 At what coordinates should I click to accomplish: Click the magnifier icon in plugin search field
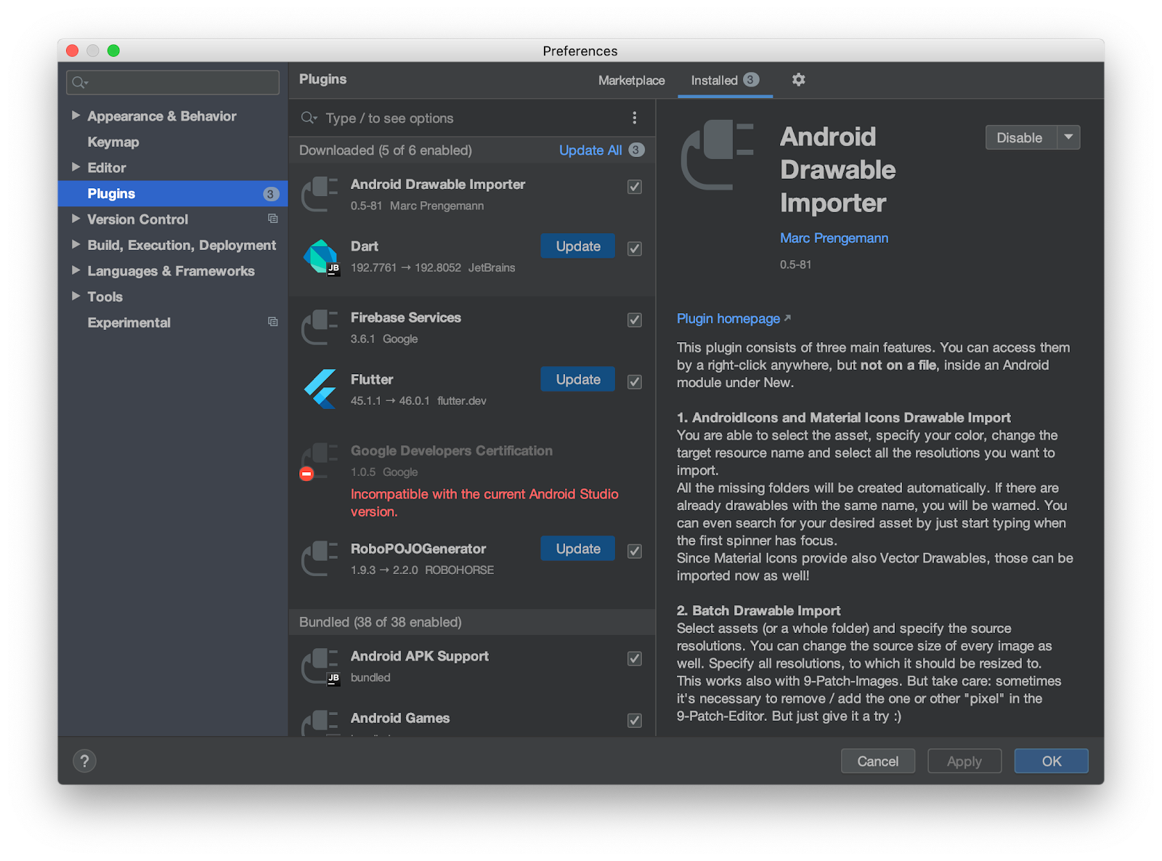[x=309, y=118]
